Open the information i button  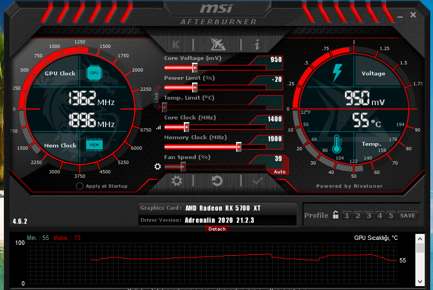point(257,44)
